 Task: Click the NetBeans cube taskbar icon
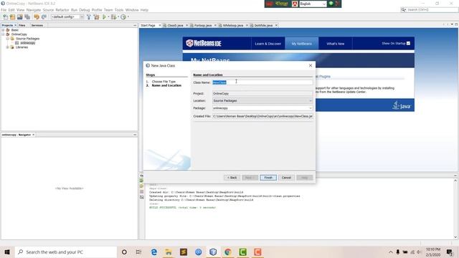pos(213,252)
